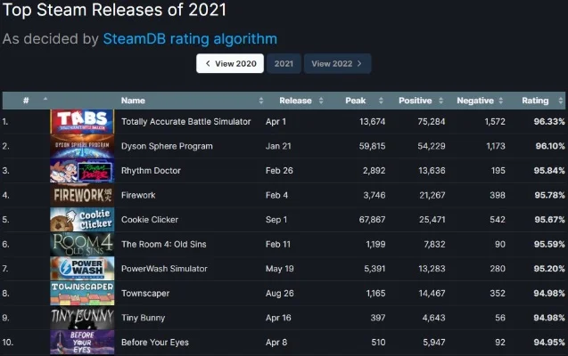Sort by Positive reviews column header
The width and height of the screenshot is (568, 356).
click(415, 101)
